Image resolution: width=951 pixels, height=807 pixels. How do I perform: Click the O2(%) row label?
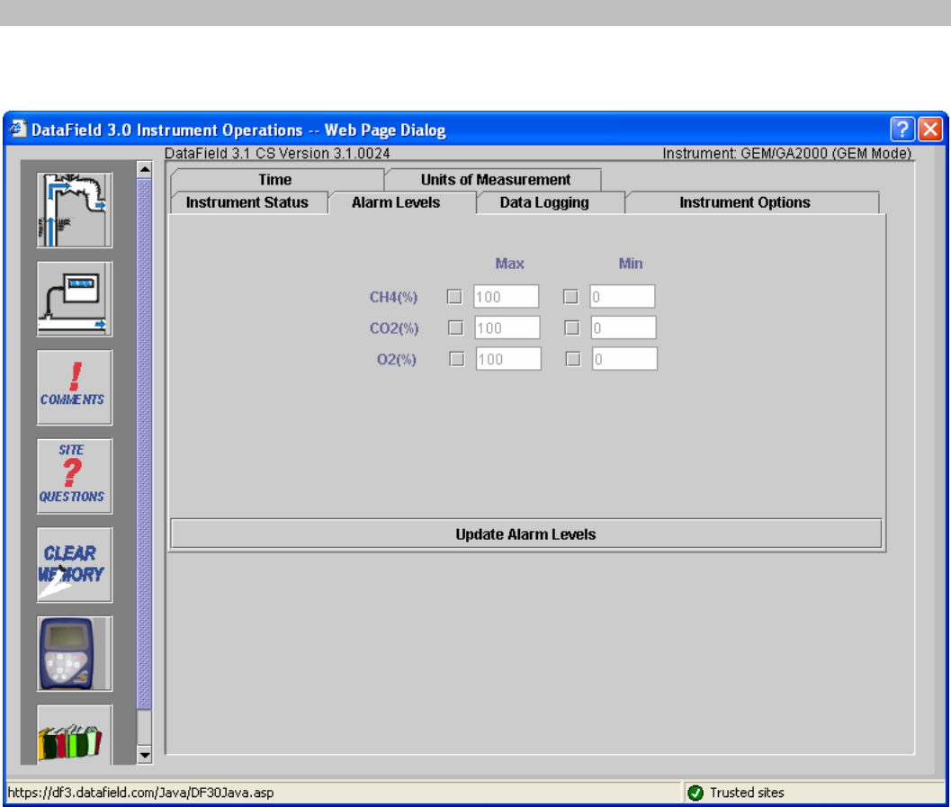397,360
